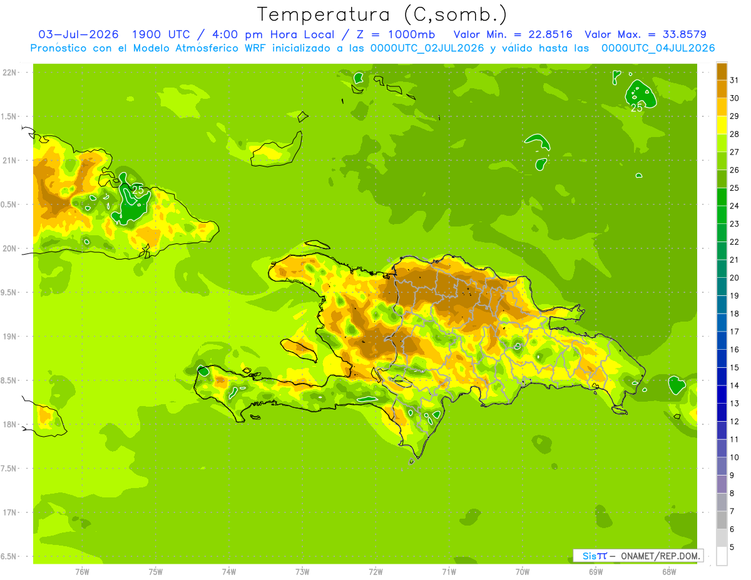
Task: Click legend value '26'
Action: [734, 170]
